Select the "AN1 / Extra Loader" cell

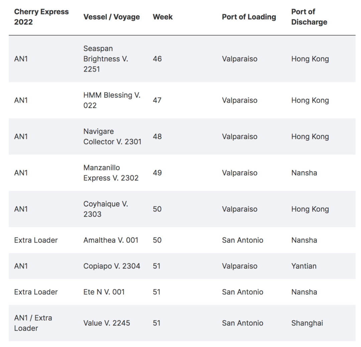33,323
